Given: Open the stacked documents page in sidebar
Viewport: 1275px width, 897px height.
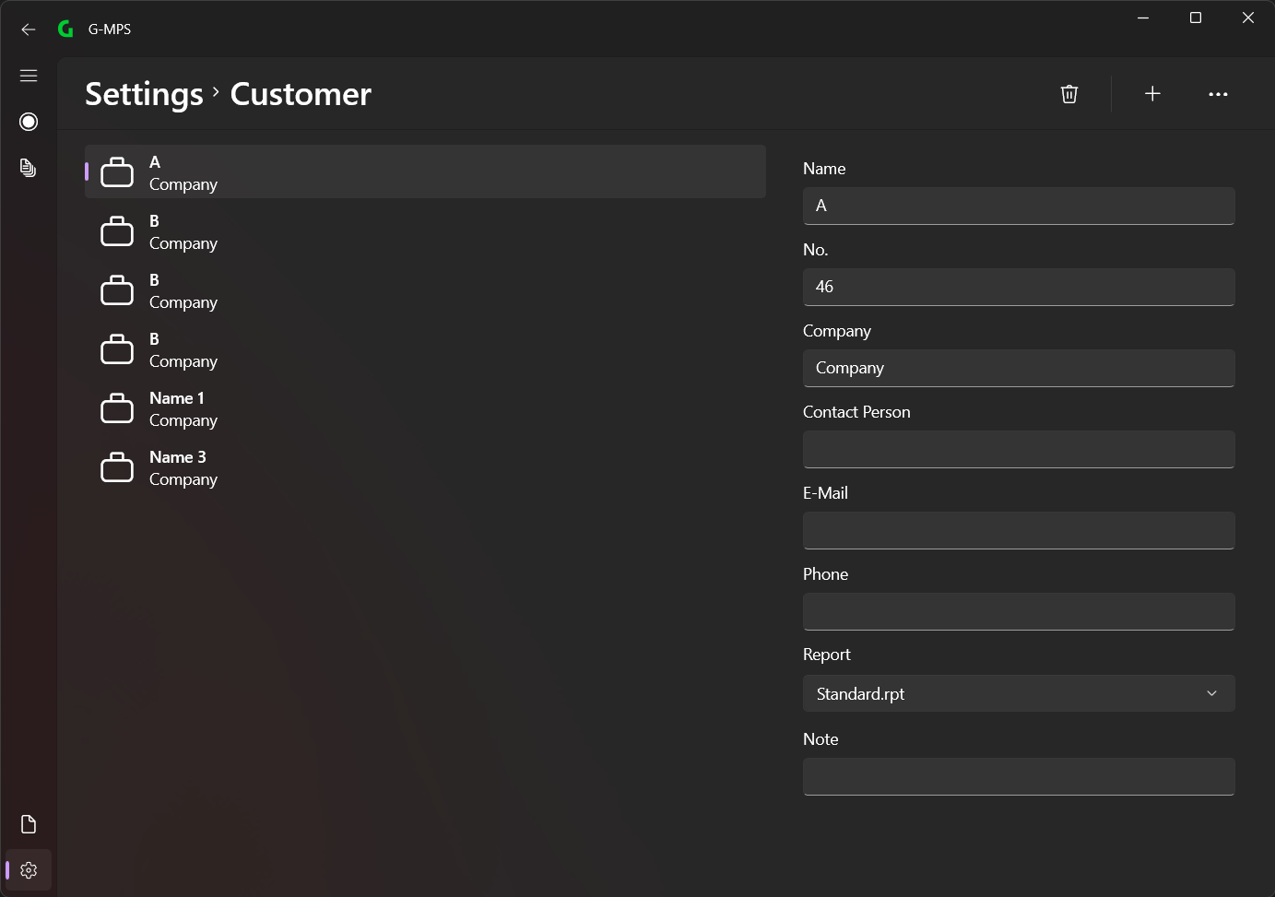Looking at the screenshot, I should 29,168.
